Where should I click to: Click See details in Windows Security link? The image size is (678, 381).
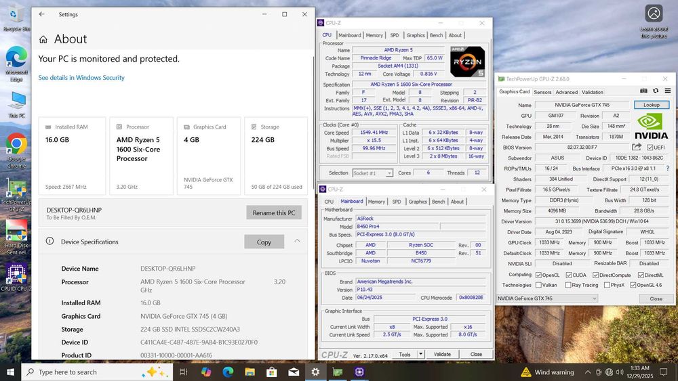(x=81, y=78)
